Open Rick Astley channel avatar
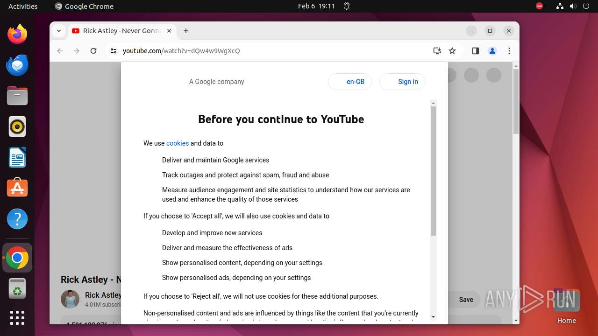The height and width of the screenshot is (336, 598). 70,299
